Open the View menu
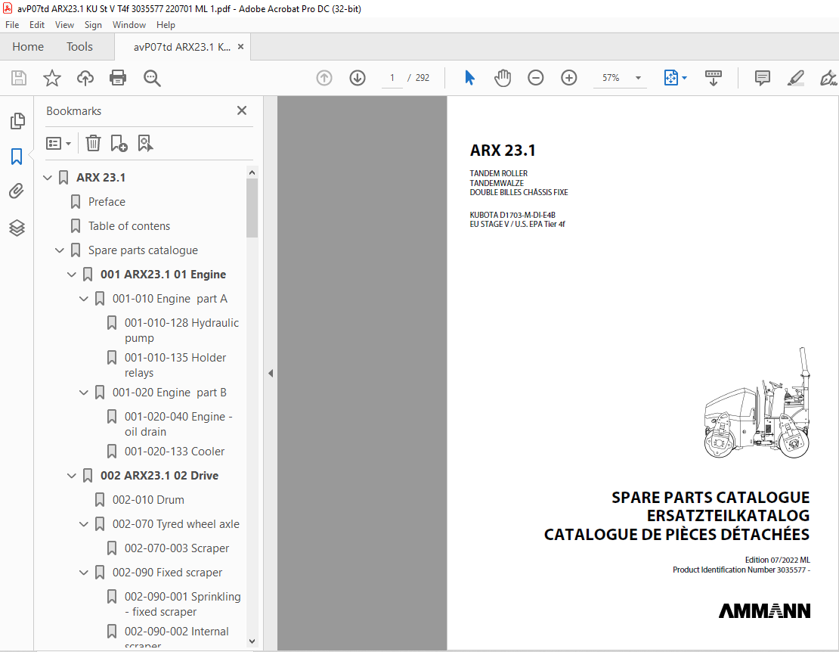This screenshot has height=652, width=839. 64,25
